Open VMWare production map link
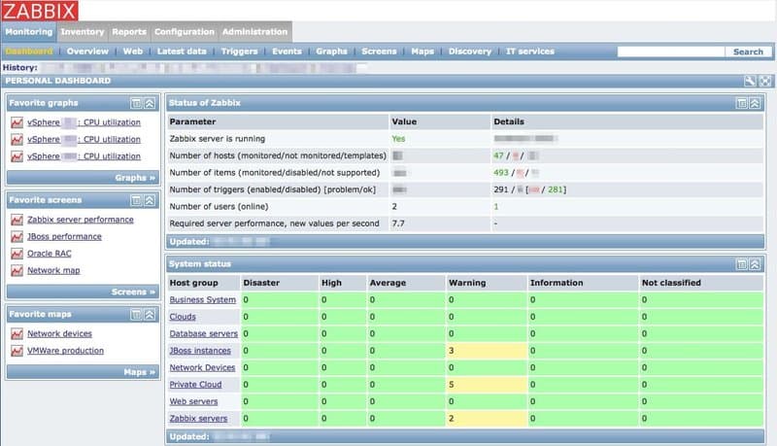Screen dimensions: 777x446 [x=65, y=351]
